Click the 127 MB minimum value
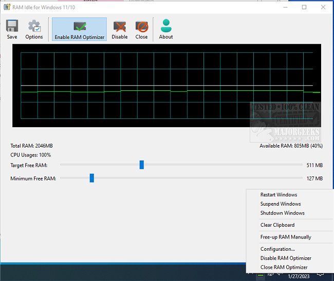334x281 pixels. pos(314,178)
